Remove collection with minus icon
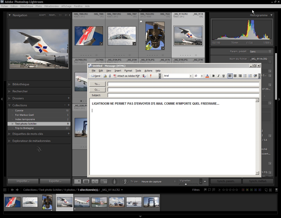Screen dimensions: 281x218 (x=65, y=105)
